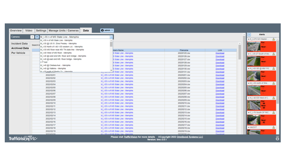
Task: Click the warning icon for MoDOT alert
Action: (274, 127)
